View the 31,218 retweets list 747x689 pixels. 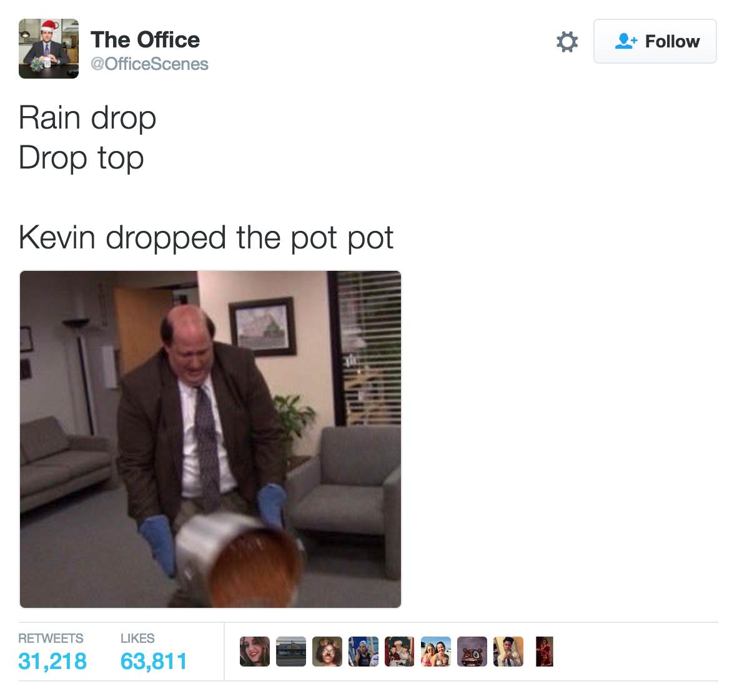point(52,661)
